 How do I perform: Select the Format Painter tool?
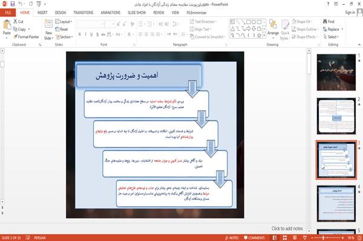click(x=26, y=37)
